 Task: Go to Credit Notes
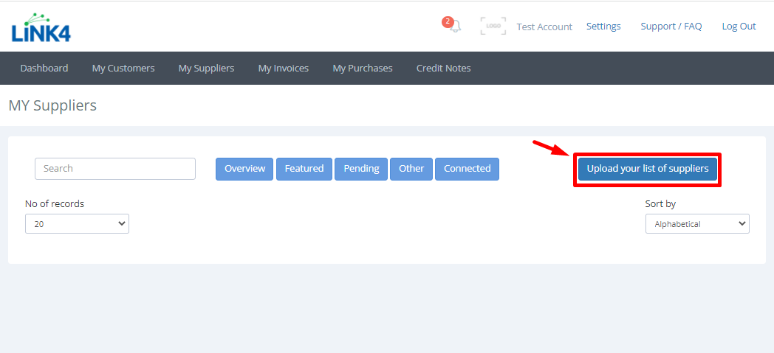[x=443, y=68]
